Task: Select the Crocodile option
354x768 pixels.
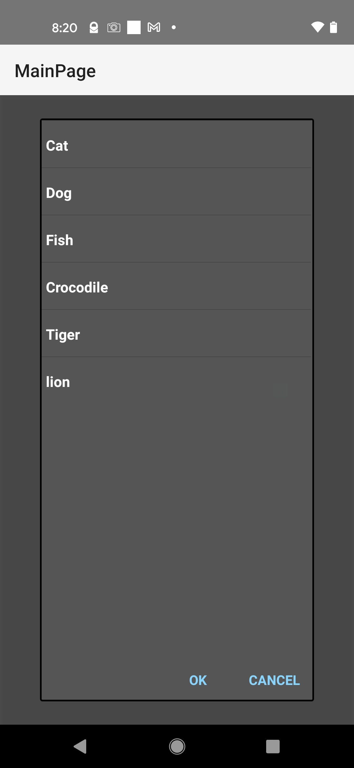Action: (x=176, y=288)
